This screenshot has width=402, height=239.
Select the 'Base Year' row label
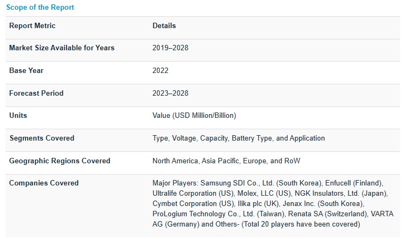pyautogui.click(x=26, y=70)
